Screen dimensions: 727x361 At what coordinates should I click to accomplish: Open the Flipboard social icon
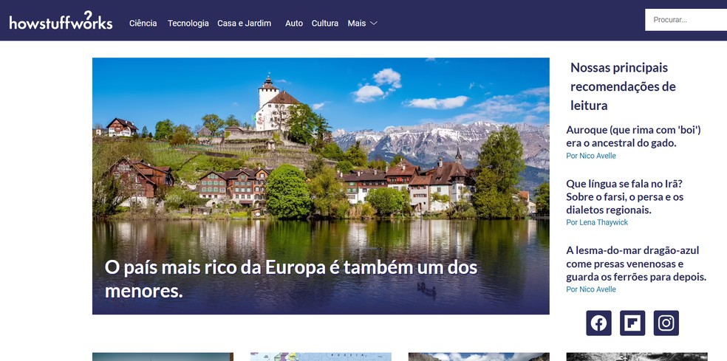coord(632,323)
